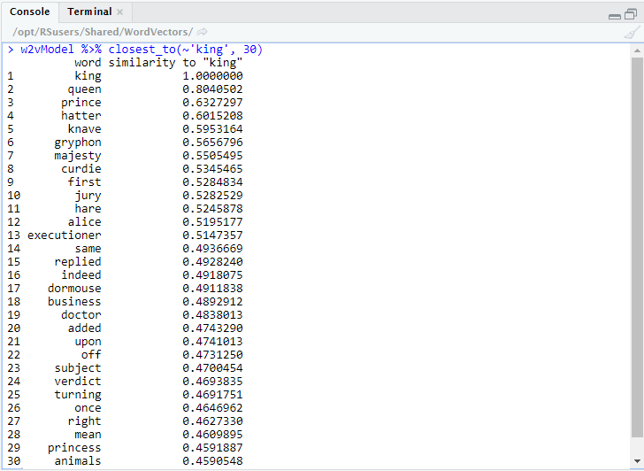Click the word "executioner" in row 13

click(x=64, y=235)
